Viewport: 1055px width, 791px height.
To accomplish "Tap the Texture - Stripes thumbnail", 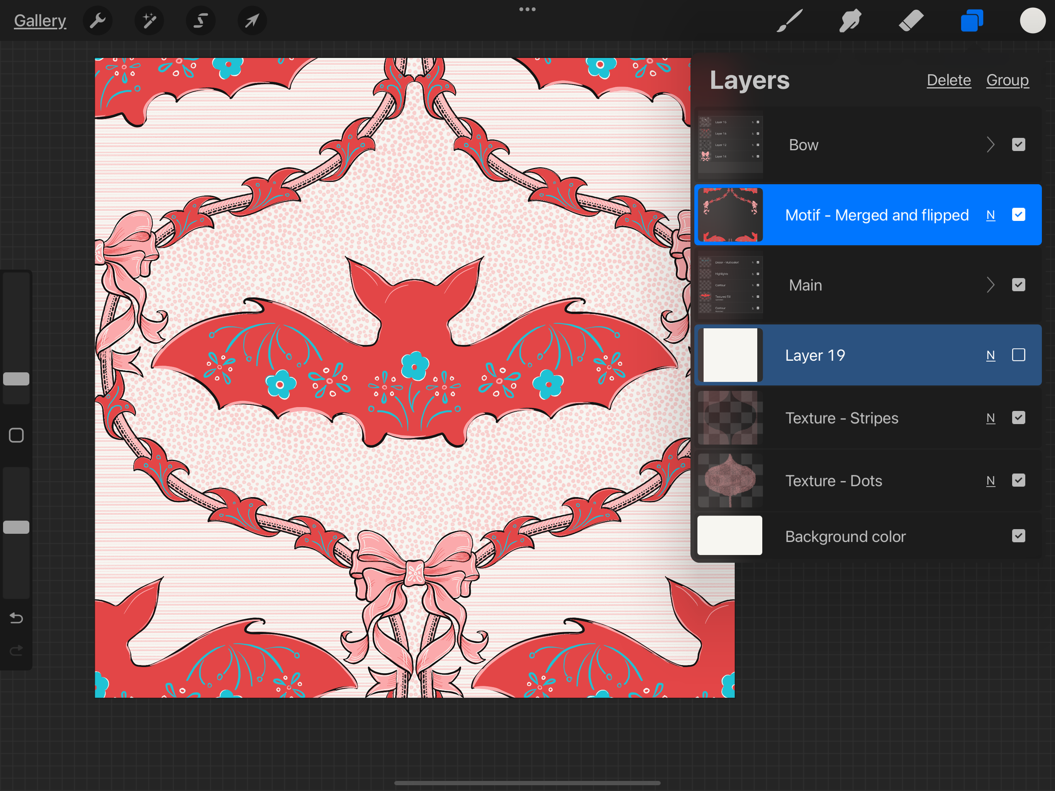I will 730,418.
